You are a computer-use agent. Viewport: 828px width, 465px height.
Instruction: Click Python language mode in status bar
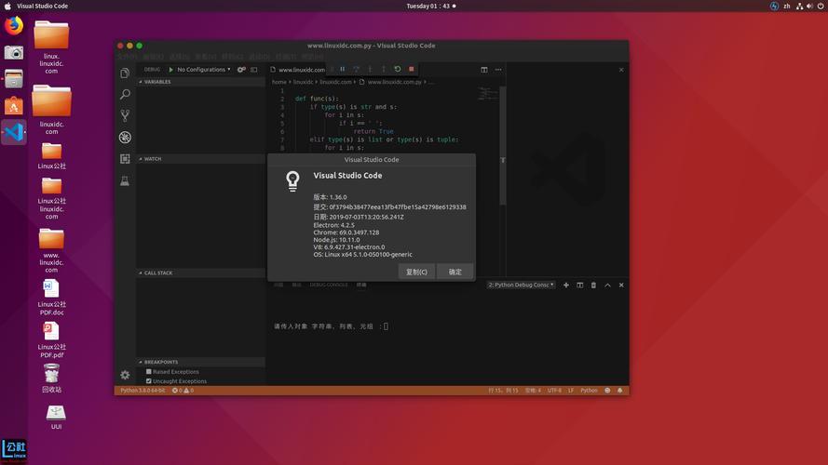pyautogui.click(x=589, y=391)
